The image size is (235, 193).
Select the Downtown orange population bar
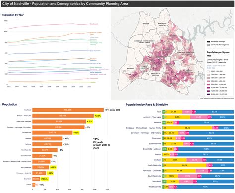tap(36, 179)
